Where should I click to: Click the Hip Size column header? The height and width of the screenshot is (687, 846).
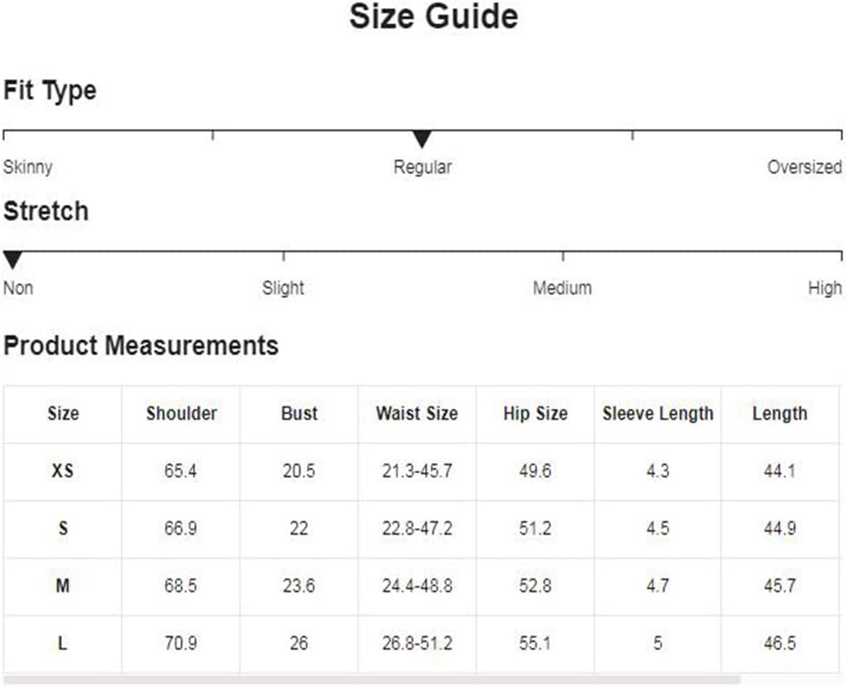click(535, 413)
